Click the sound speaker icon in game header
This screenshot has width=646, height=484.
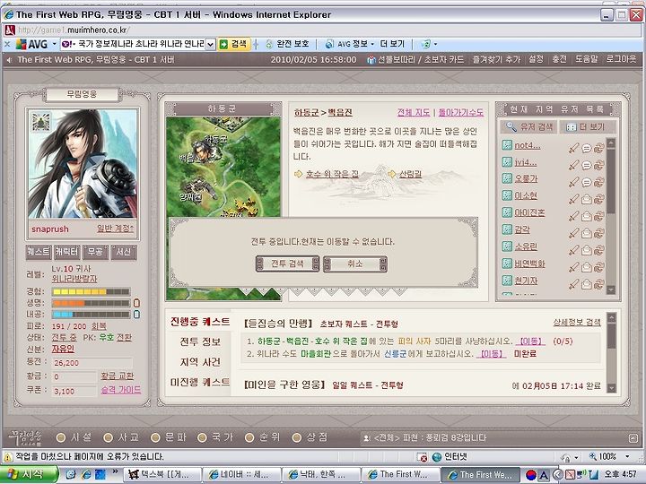pyautogui.click(x=9, y=60)
